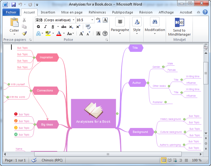Viewport: 211px width, 166px height.
Task: Click the Format Painter brush icon
Action: tap(24, 33)
